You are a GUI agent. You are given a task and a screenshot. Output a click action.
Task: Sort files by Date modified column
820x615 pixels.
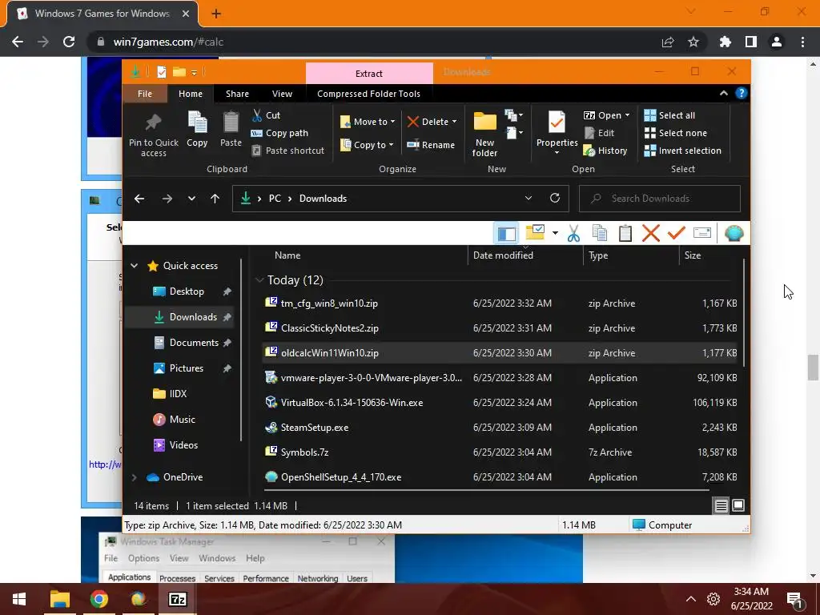(x=503, y=255)
